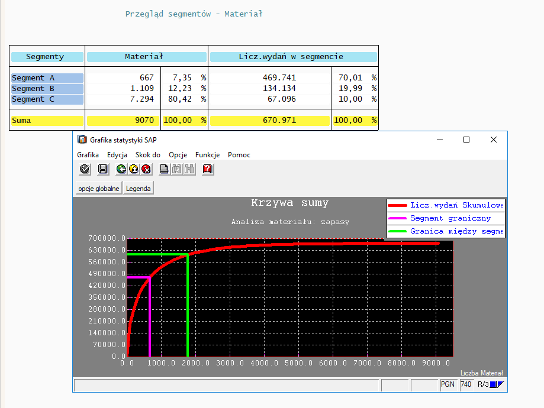Click the yellow Exit arrow icon
This screenshot has height=408, width=544.
[x=134, y=169]
